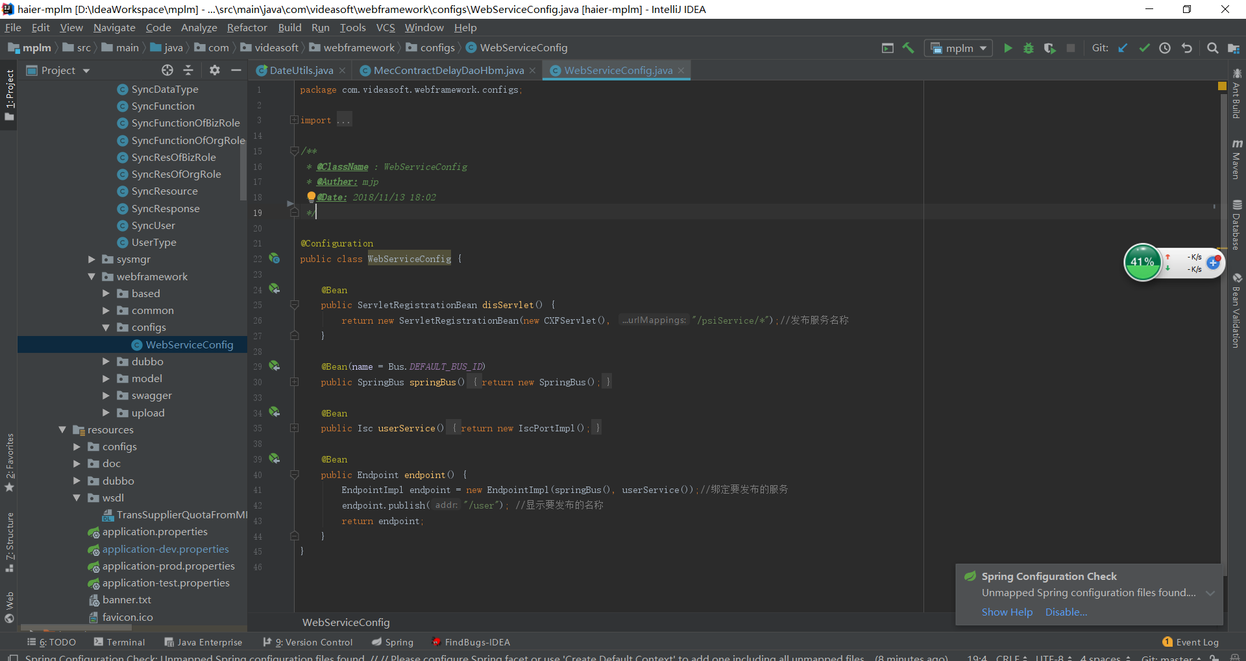1246x661 pixels.
Task: Collapse the endpoint method using its fold marker
Action: [x=295, y=474]
